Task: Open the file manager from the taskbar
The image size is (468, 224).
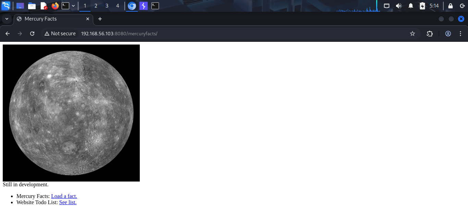Action: point(32,6)
